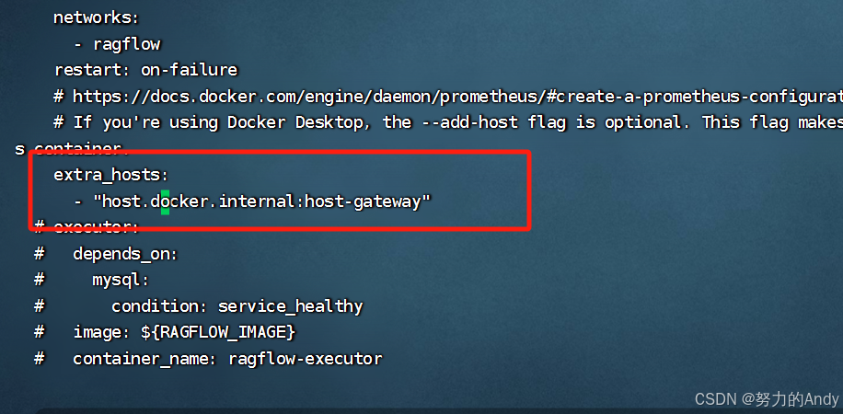Click the "restart: on-failure" line
Screen dimensions: 843x414
pos(145,70)
